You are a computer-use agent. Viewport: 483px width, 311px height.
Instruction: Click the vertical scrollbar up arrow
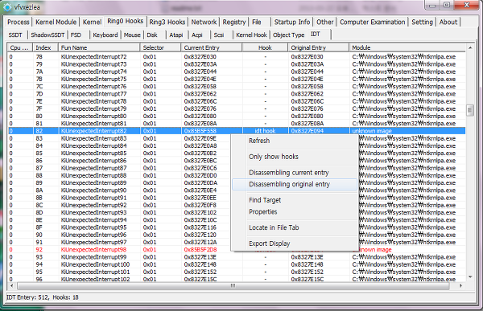tap(470, 48)
